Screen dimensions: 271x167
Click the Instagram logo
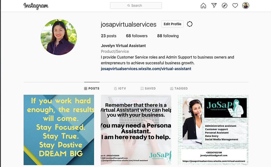(36, 6)
